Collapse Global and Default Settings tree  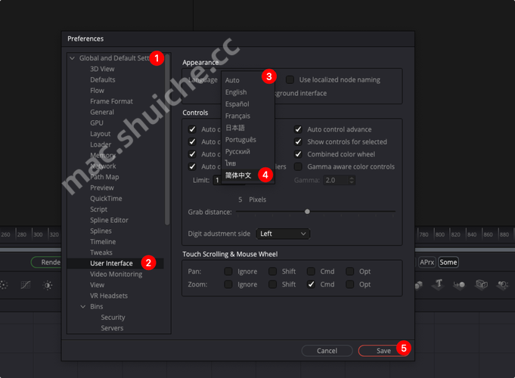point(72,58)
